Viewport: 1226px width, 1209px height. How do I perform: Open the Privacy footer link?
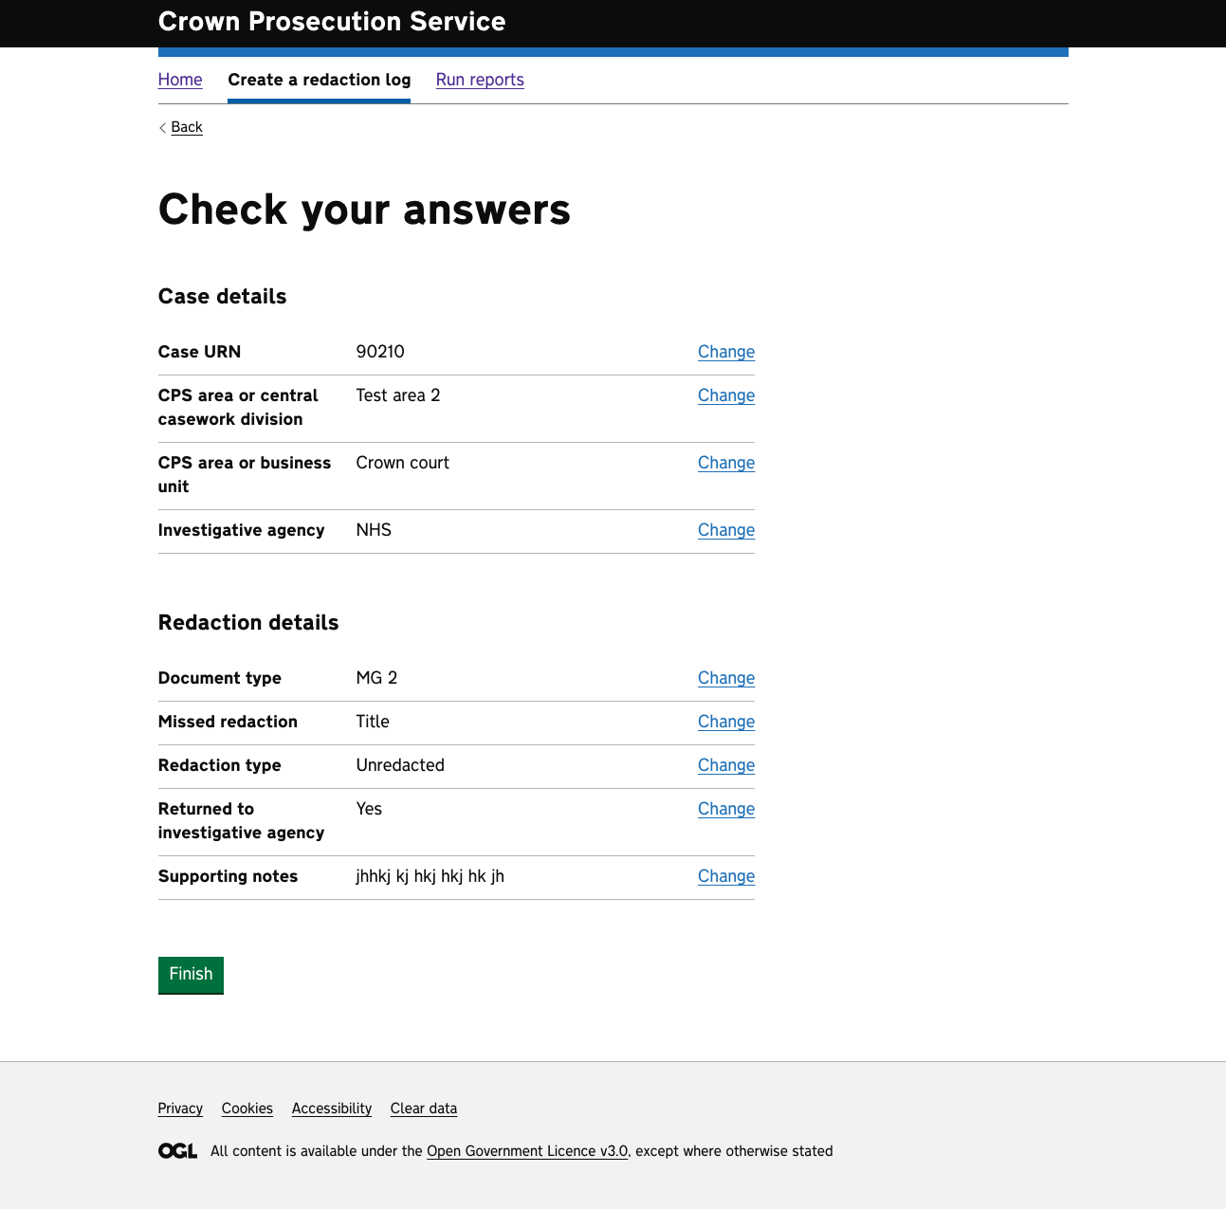(x=180, y=1108)
